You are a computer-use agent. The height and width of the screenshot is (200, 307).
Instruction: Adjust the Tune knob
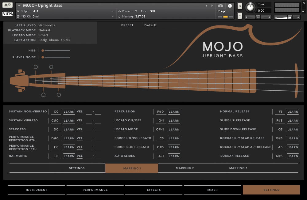tap(250, 7)
